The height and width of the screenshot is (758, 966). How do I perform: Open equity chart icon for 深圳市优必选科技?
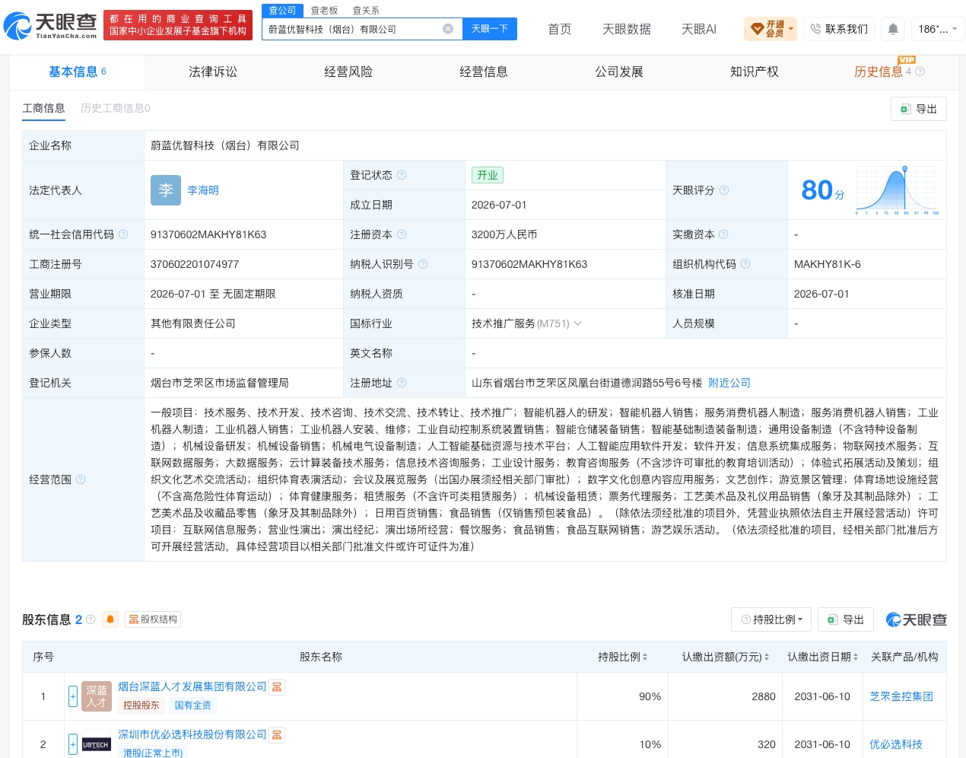[x=277, y=735]
